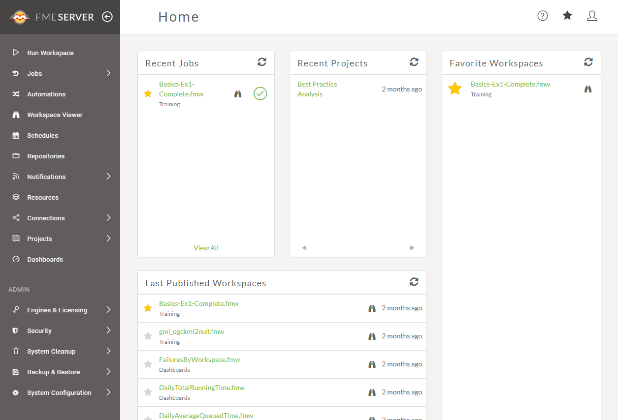
Task: Open DailyAverageQueuedTime.fmw workspace link
Action: point(206,416)
